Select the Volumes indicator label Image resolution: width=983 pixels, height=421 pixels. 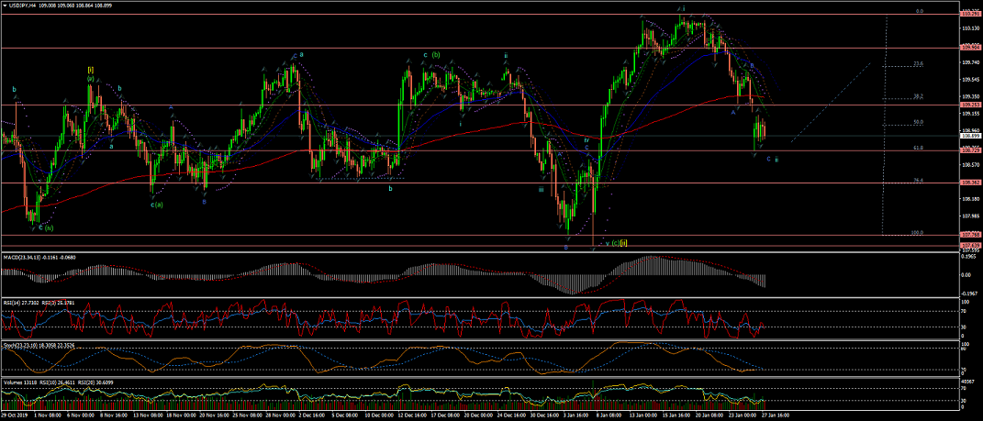(x=15, y=379)
